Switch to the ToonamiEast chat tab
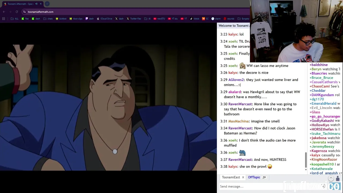 pyautogui.click(x=231, y=177)
